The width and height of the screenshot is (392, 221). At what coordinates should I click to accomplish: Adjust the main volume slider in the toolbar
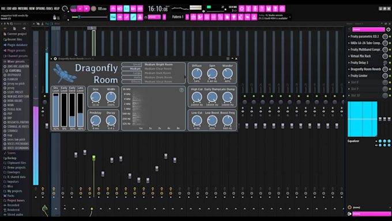[x=89, y=17]
